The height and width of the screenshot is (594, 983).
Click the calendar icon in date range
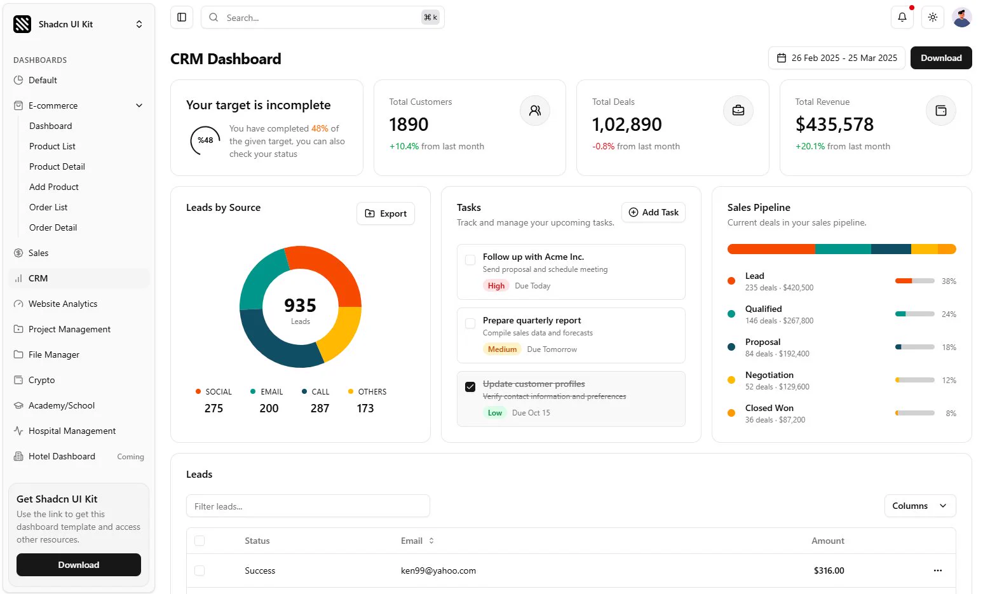click(782, 58)
